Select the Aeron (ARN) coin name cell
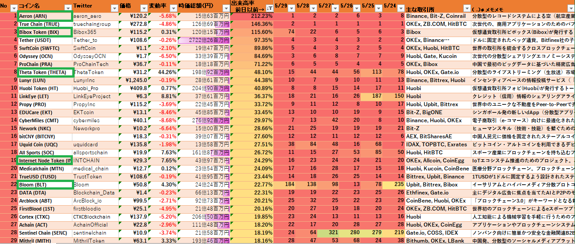 (x=45, y=16)
